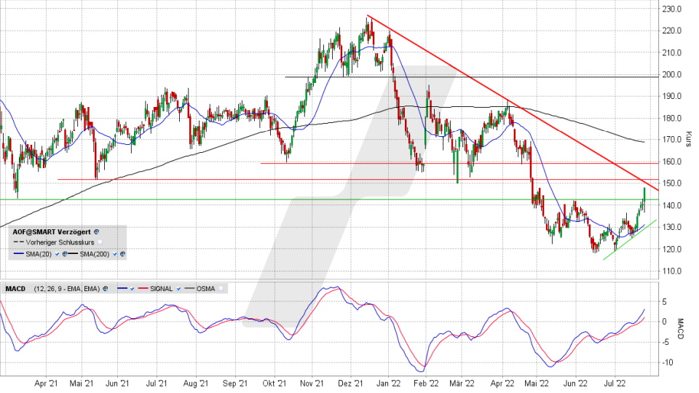Image resolution: width=699 pixels, height=393 pixels.
Task: Open the SMA(200) settings icon
Action: tap(122, 254)
